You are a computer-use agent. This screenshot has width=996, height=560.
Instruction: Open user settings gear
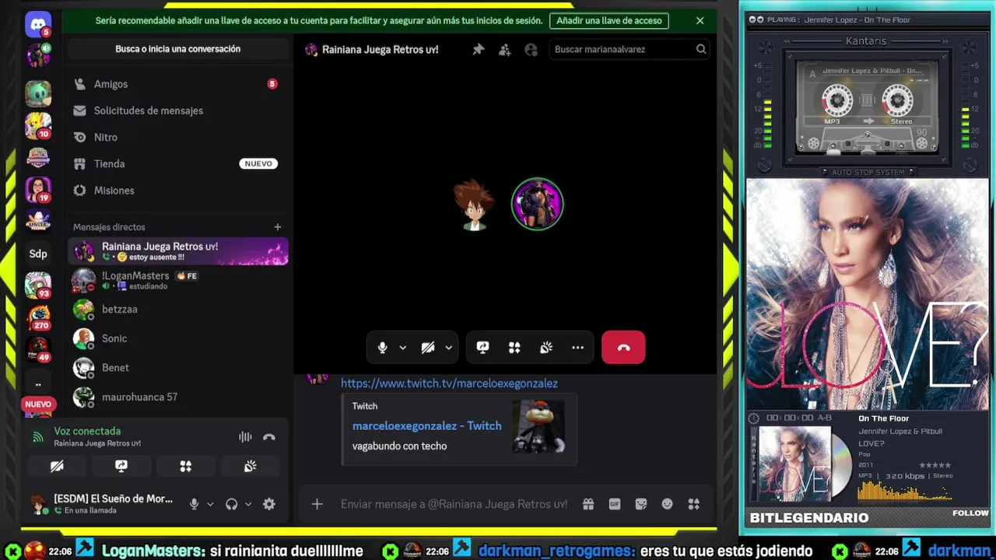point(269,504)
